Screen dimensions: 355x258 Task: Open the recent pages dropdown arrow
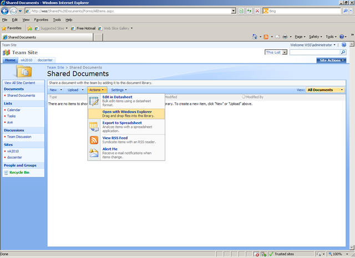pyautogui.click(x=20, y=11)
